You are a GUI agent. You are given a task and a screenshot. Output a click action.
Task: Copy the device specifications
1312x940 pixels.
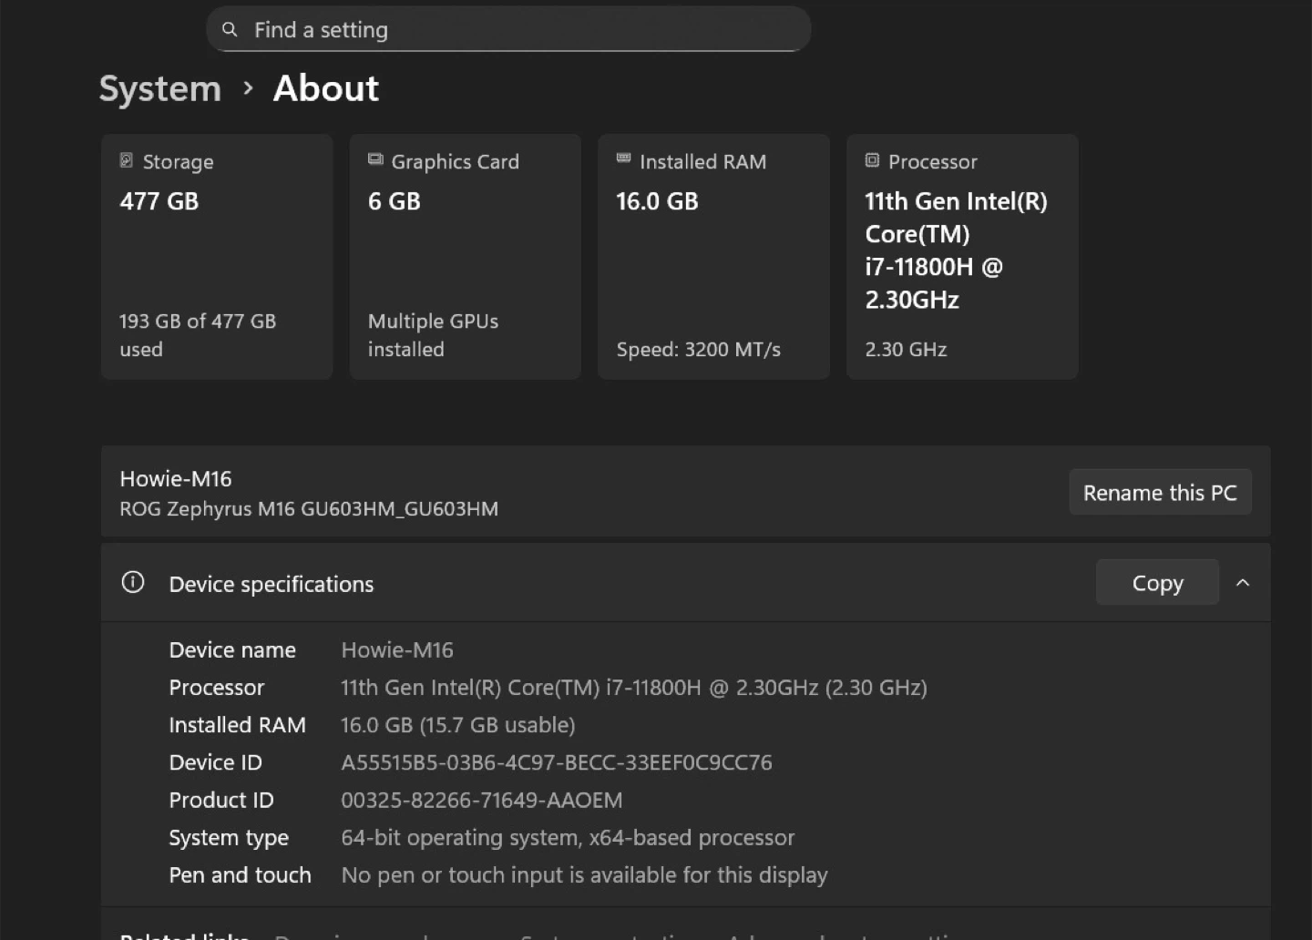[1156, 583]
